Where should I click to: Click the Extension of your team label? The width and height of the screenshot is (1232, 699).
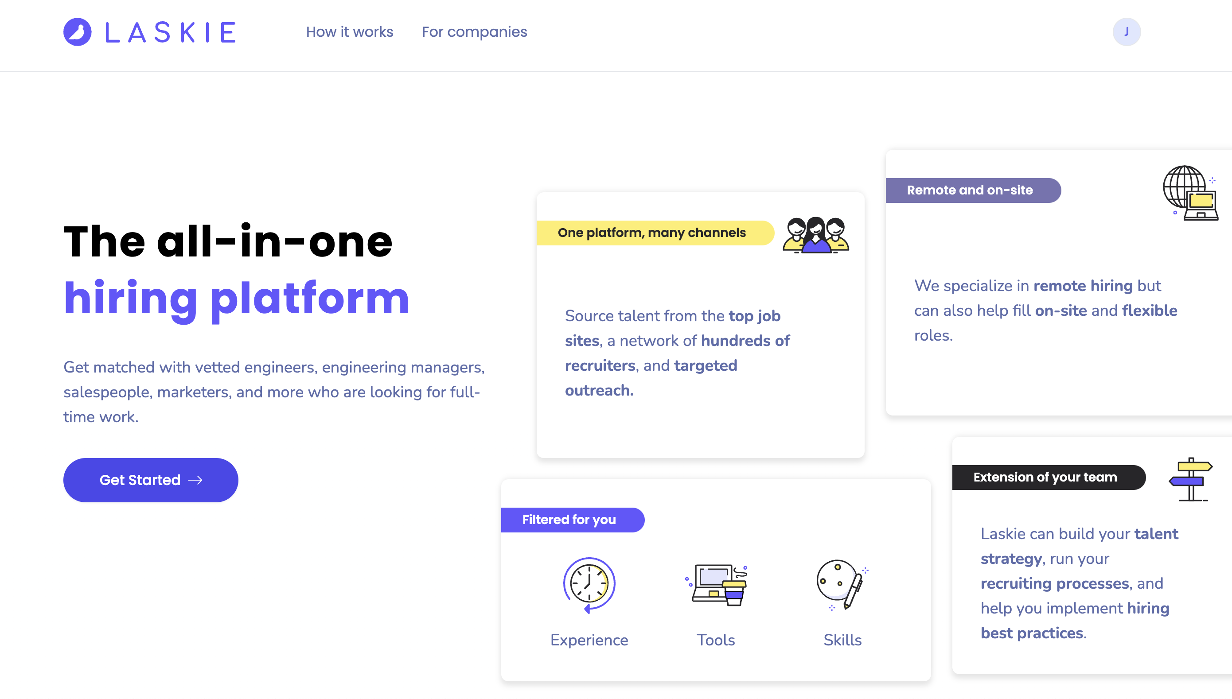click(1049, 477)
